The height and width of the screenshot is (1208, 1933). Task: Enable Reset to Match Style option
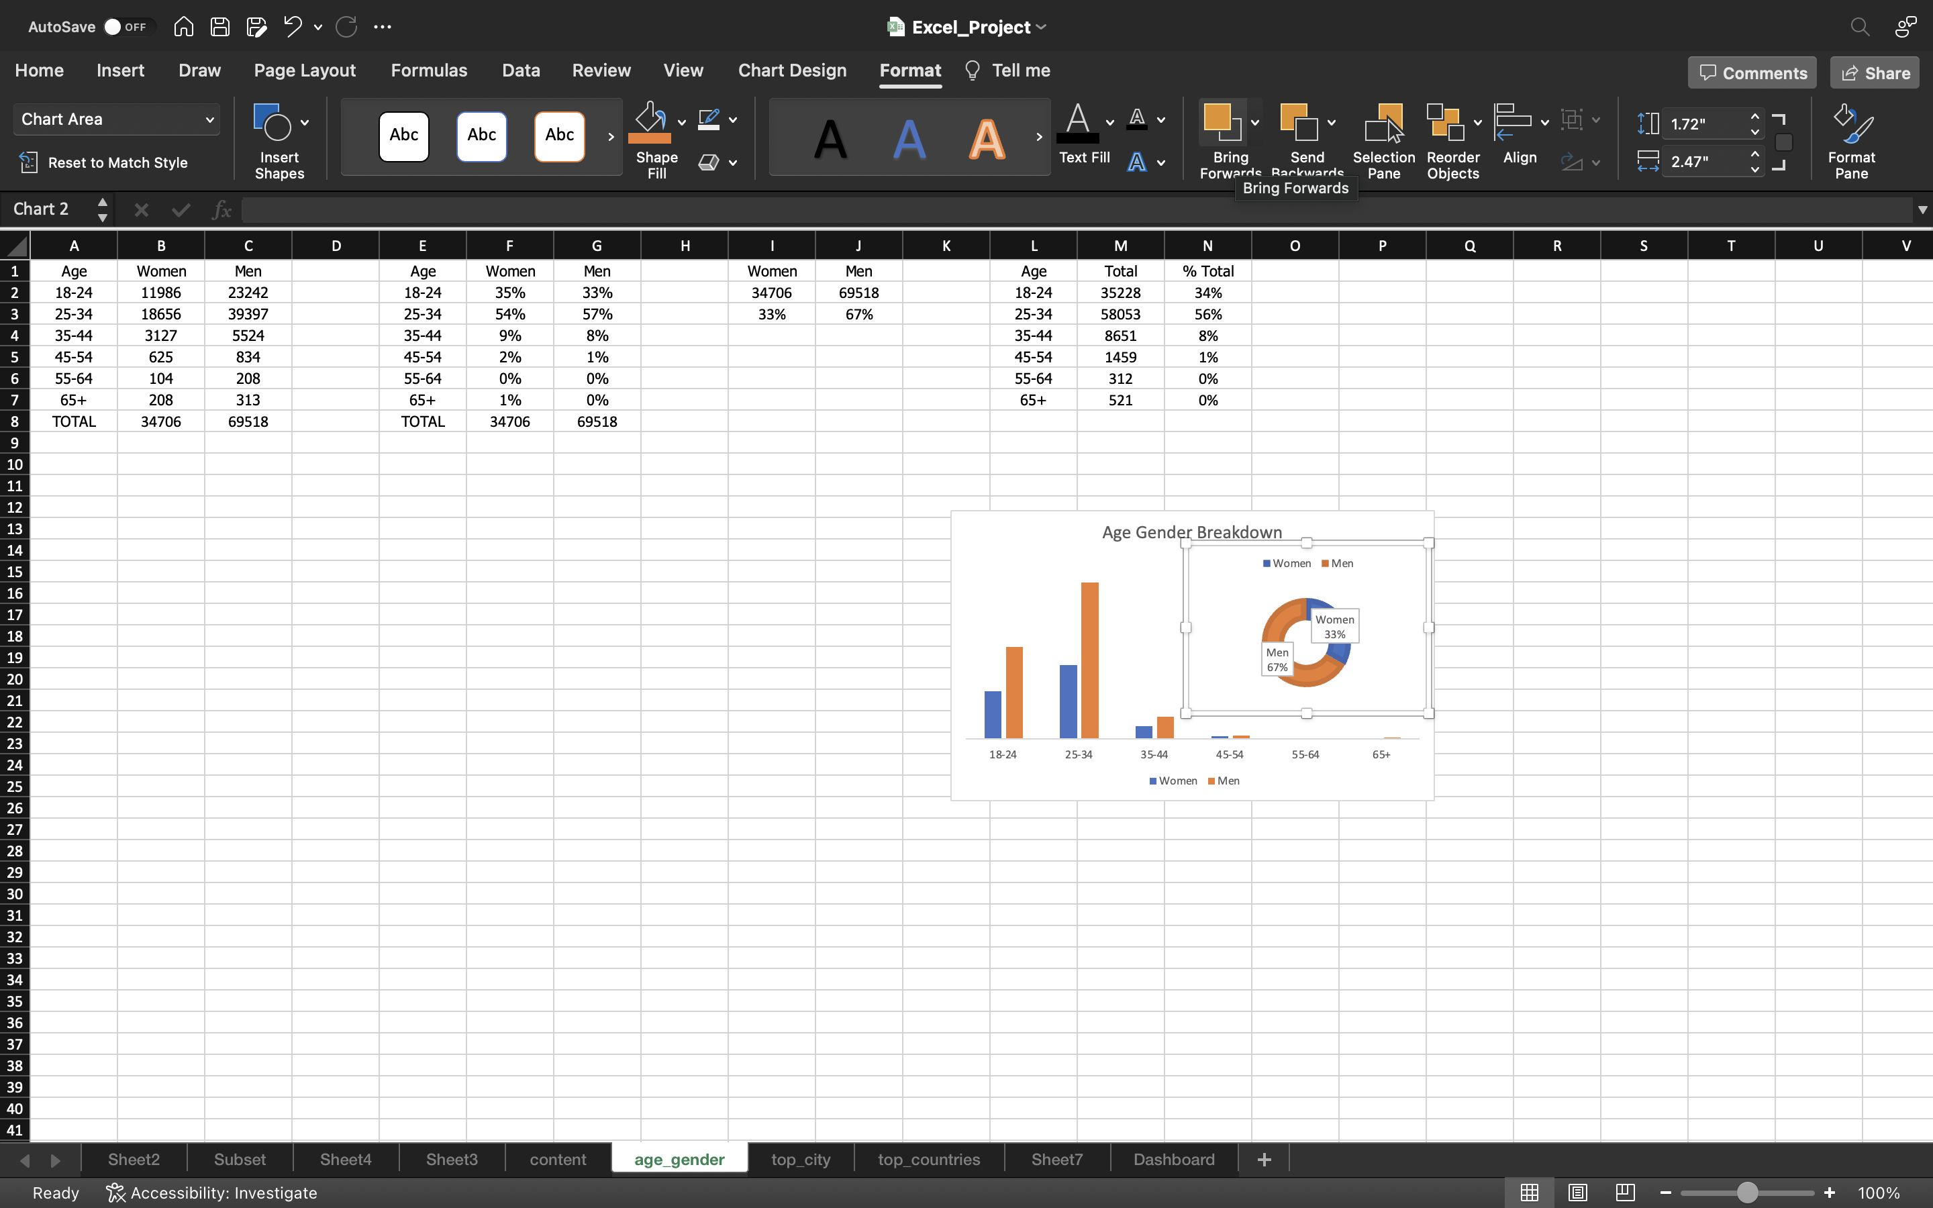(105, 162)
